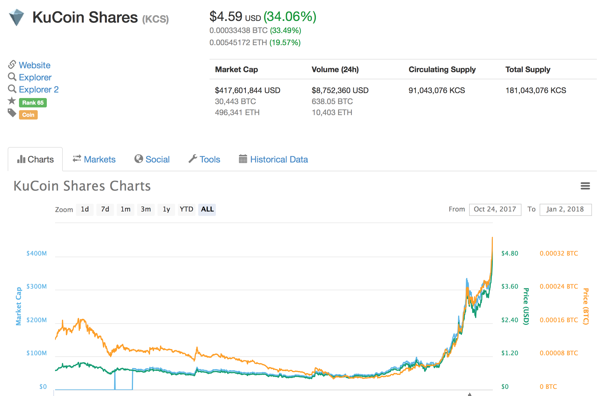Click the Volume (24h) column header
The image size is (598, 396).
[335, 69]
